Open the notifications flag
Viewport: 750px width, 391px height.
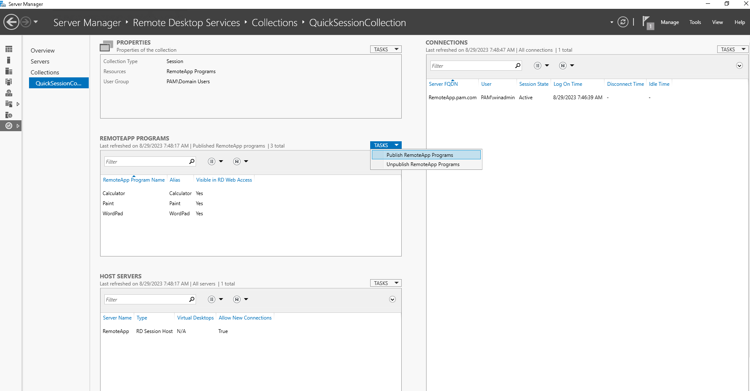(x=647, y=22)
